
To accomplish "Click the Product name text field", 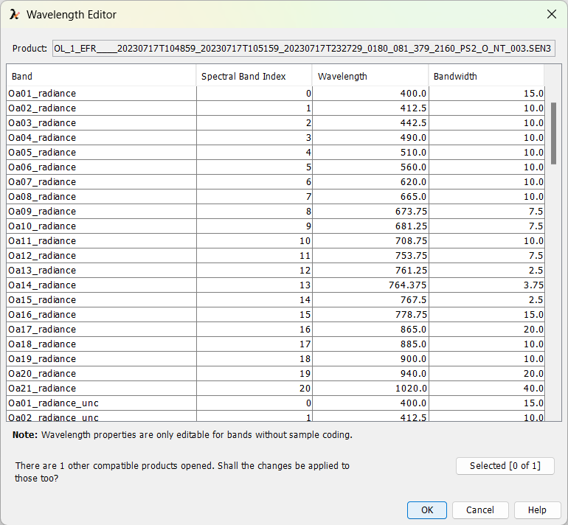I will (x=303, y=49).
